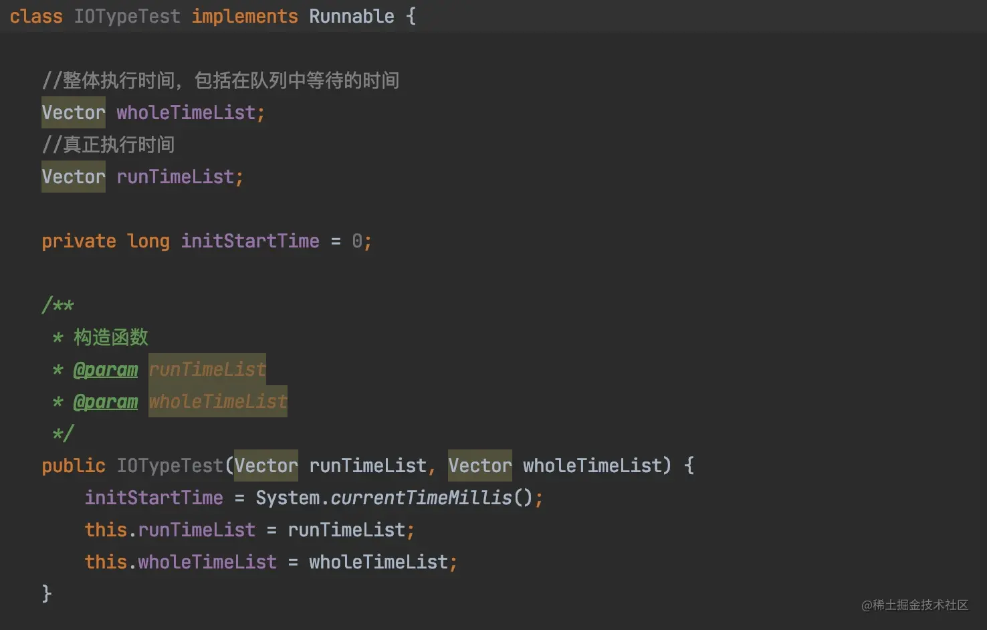Select runTimeList in the Javadoc comment
This screenshot has height=630, width=987.
tap(207, 369)
